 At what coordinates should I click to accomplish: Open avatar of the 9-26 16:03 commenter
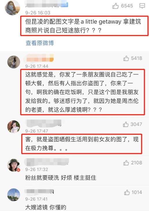(x=12, y=8)
